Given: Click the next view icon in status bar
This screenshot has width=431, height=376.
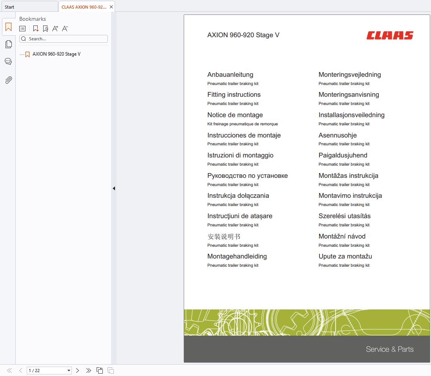Looking at the screenshot, I should pos(111,371).
